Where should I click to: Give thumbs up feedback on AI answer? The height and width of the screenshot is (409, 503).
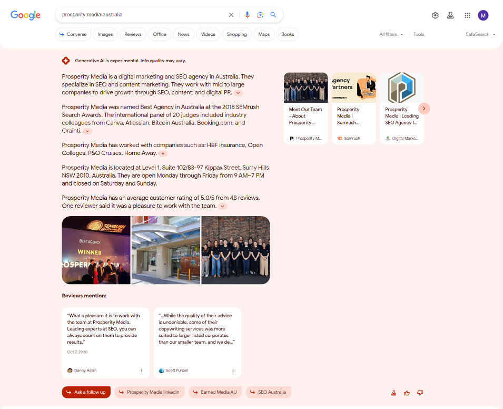(x=407, y=393)
